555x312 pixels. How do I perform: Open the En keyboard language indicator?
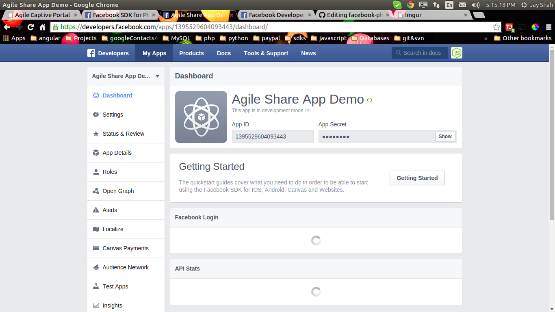coord(449,5)
